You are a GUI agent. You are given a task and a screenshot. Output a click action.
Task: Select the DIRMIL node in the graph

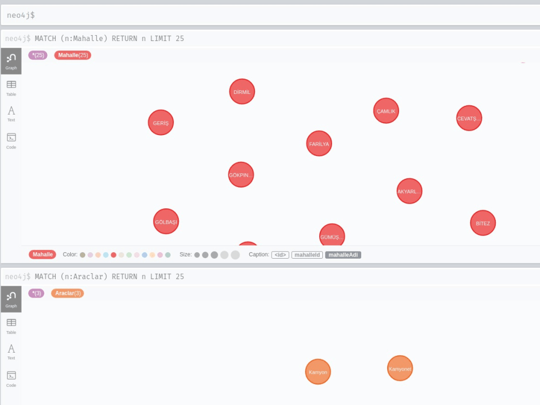241,91
